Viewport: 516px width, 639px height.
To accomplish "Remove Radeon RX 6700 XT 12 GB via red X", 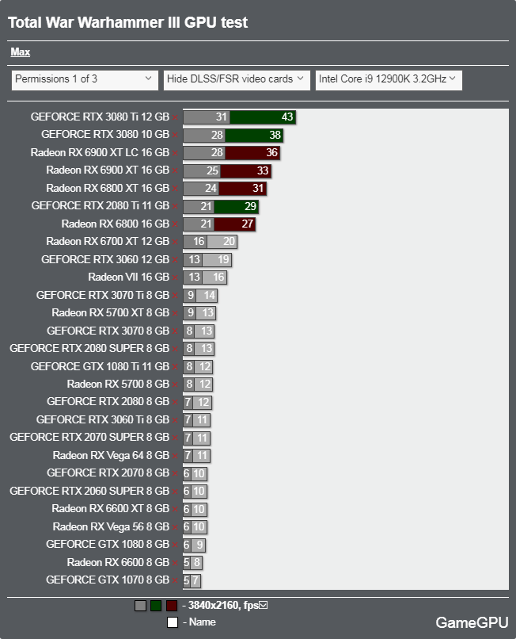I will [175, 242].
